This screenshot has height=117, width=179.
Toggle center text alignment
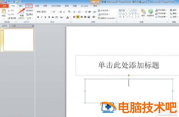click(x=78, y=17)
